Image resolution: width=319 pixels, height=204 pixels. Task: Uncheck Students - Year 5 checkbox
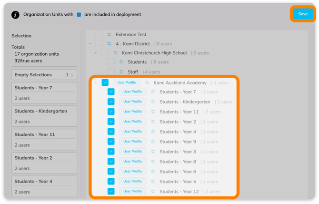[111, 182]
